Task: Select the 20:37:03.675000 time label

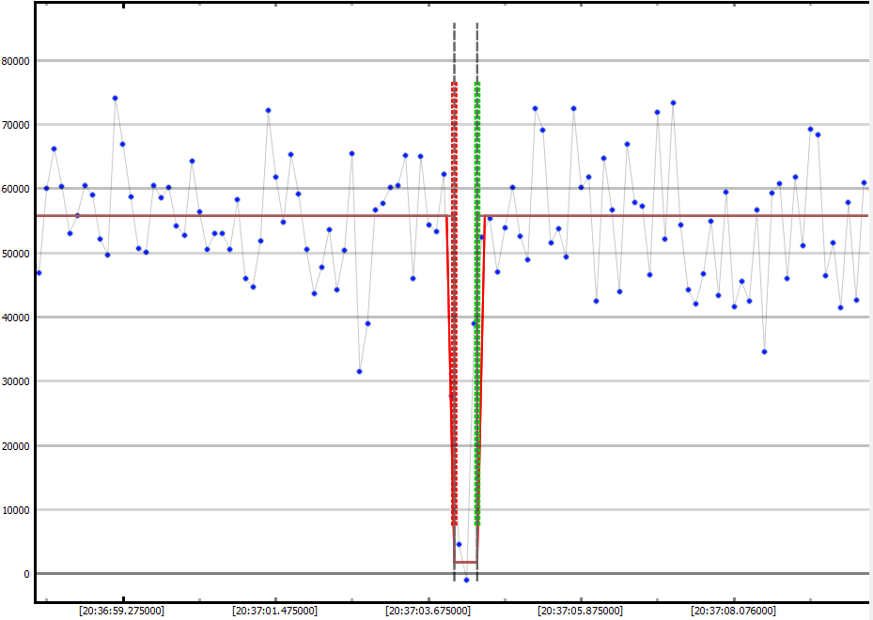Action: click(x=428, y=611)
